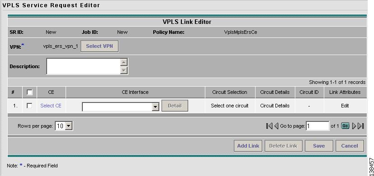The width and height of the screenshot is (374, 176).
Task: Expand the Rows per page dropdown
Action: (64, 126)
